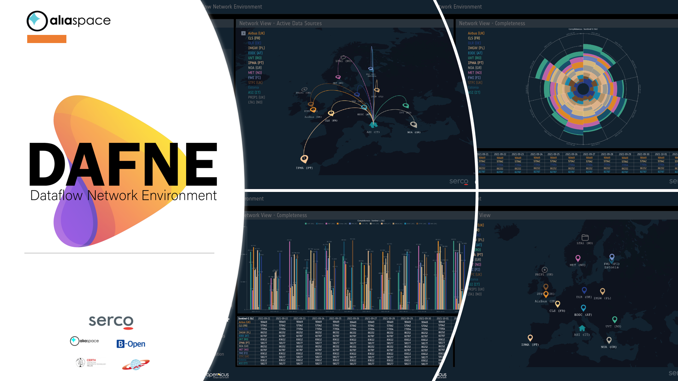678x381 pixels.
Task: Select the IPMA (PT) pin in the bottom-right map
Action: (x=530, y=338)
